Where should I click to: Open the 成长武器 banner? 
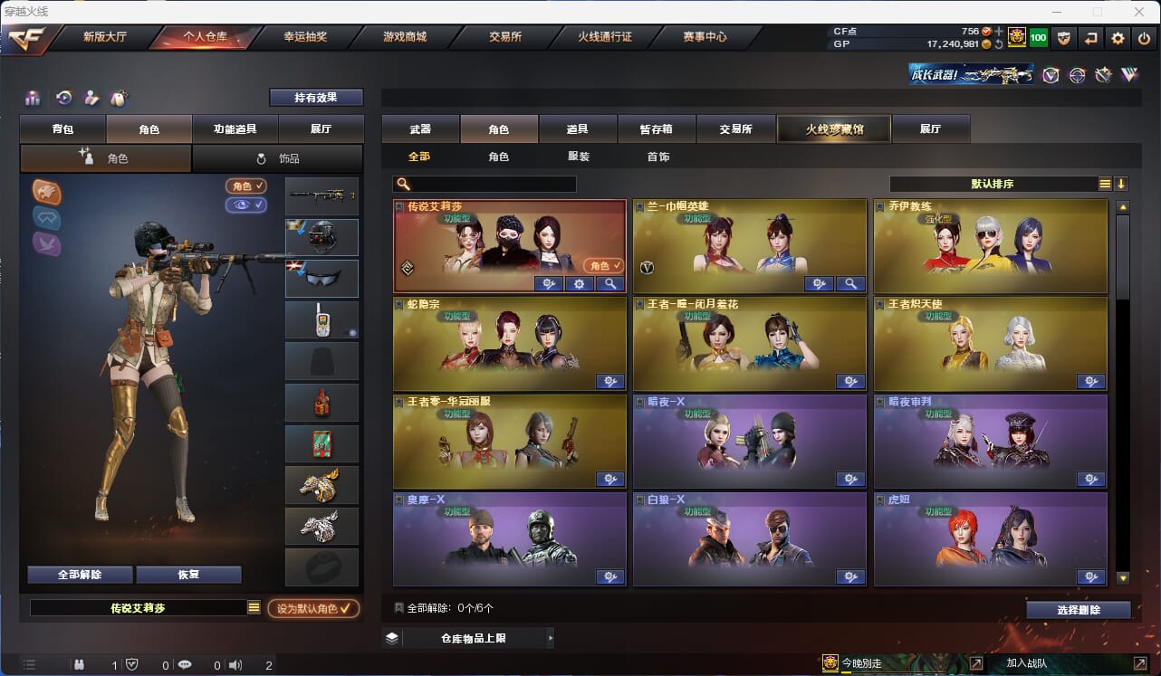coord(971,74)
